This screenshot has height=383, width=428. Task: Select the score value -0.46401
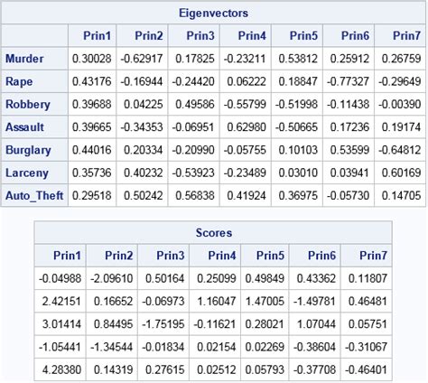coord(366,369)
